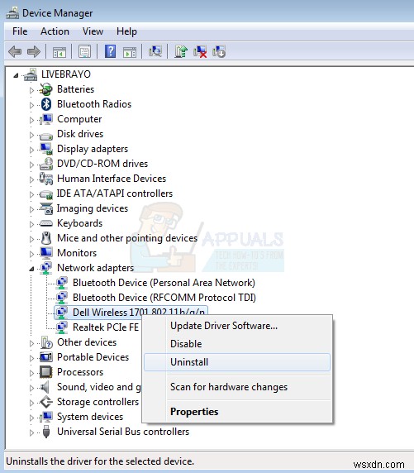Choose Properties from the context menu

[237, 412]
